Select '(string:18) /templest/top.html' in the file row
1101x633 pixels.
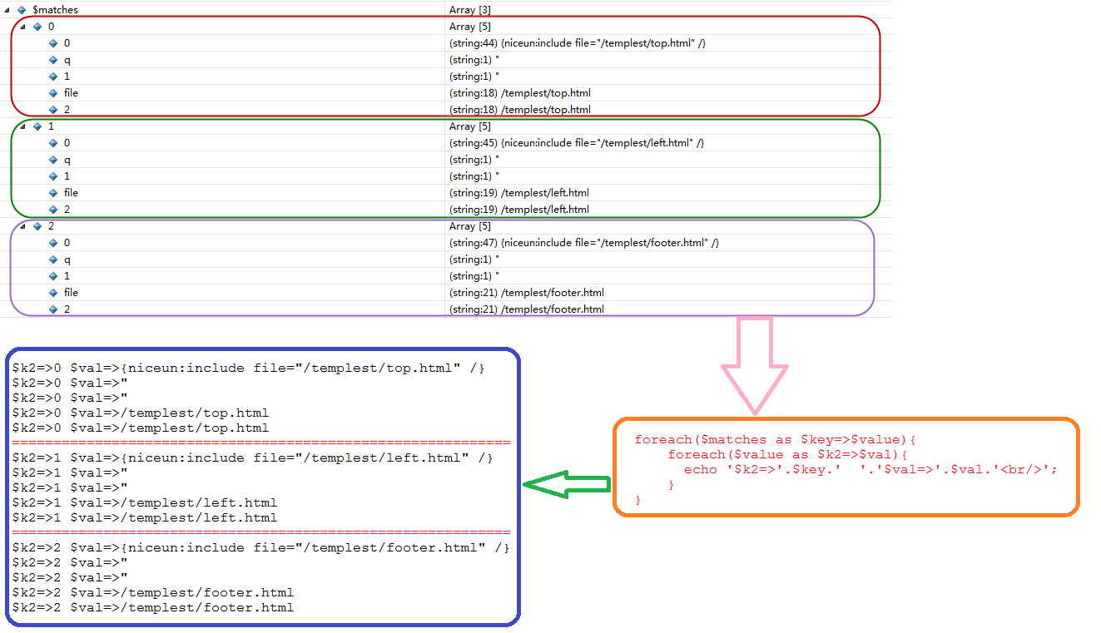tap(520, 93)
